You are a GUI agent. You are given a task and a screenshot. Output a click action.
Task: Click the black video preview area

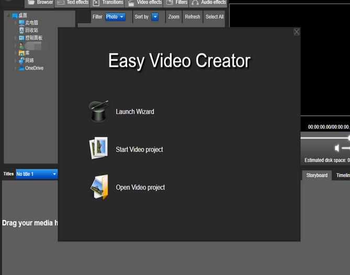[x=290, y=60]
